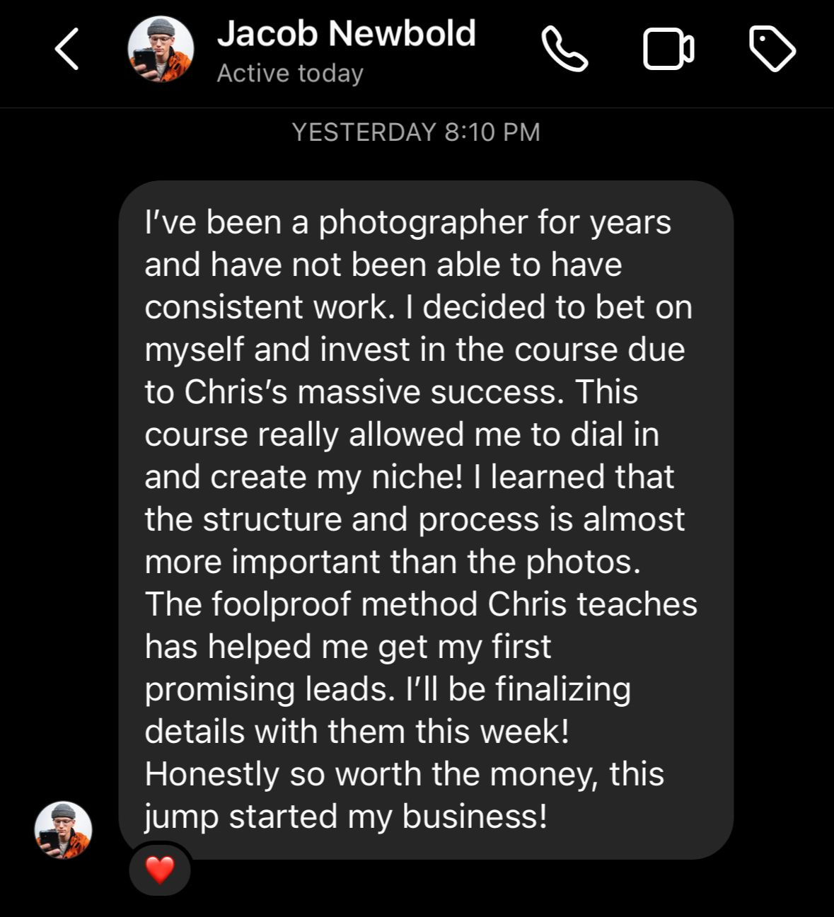Start an audio call with Jacob
Screen dimensions: 834x917
point(564,50)
